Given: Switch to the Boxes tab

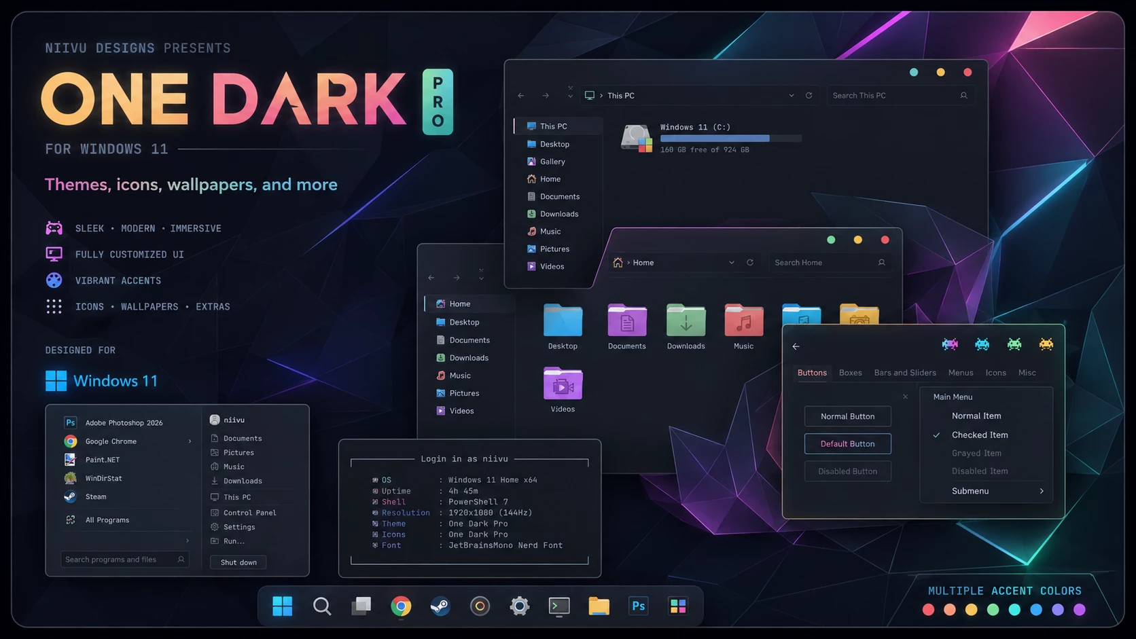Looking at the screenshot, I should [850, 373].
